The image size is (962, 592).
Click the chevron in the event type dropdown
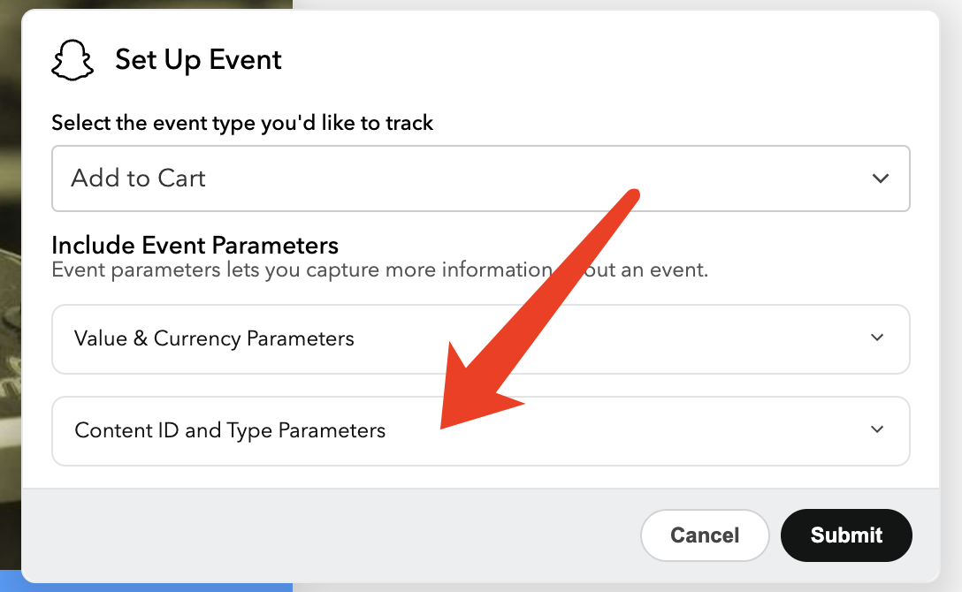pyautogui.click(x=880, y=178)
